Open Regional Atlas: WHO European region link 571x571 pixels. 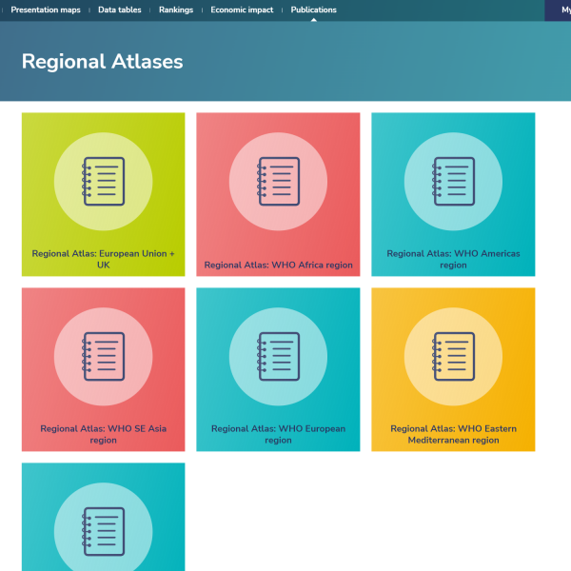pyautogui.click(x=278, y=434)
